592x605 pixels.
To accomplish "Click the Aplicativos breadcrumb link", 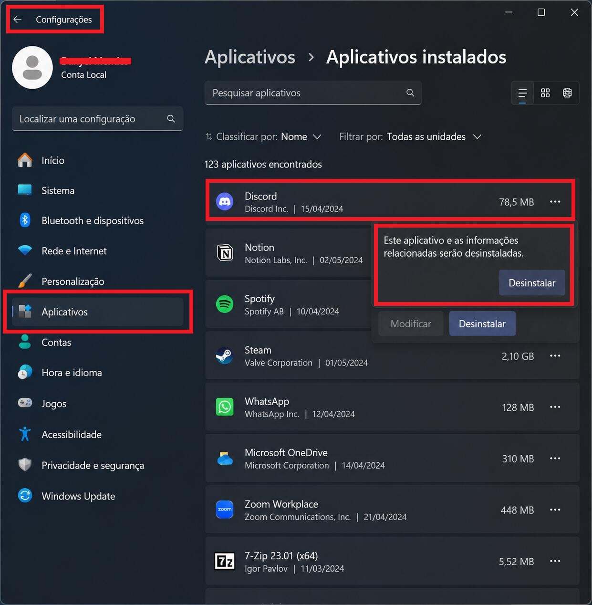I will [x=250, y=57].
